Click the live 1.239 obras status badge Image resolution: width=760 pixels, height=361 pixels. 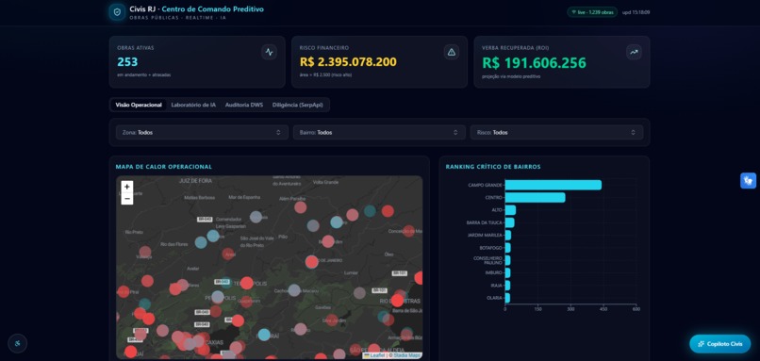(x=592, y=12)
